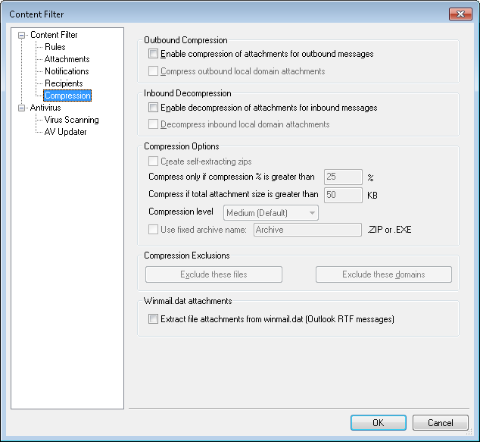Collapse the Antivirus tree node
Image resolution: width=480 pixels, height=442 pixels.
tap(22, 108)
